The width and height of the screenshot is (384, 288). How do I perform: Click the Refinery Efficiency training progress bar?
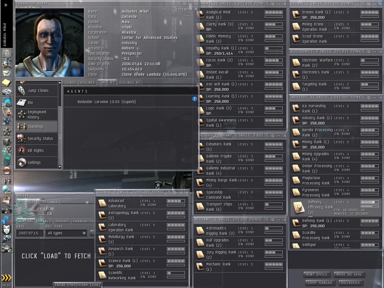pos(370,206)
